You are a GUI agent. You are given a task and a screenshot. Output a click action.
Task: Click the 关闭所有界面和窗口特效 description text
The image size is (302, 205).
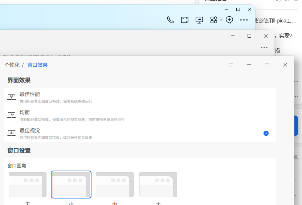click(56, 101)
